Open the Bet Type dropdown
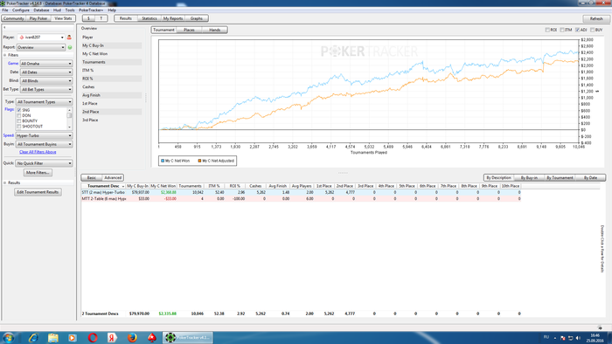The height and width of the screenshot is (344, 612). click(x=46, y=89)
